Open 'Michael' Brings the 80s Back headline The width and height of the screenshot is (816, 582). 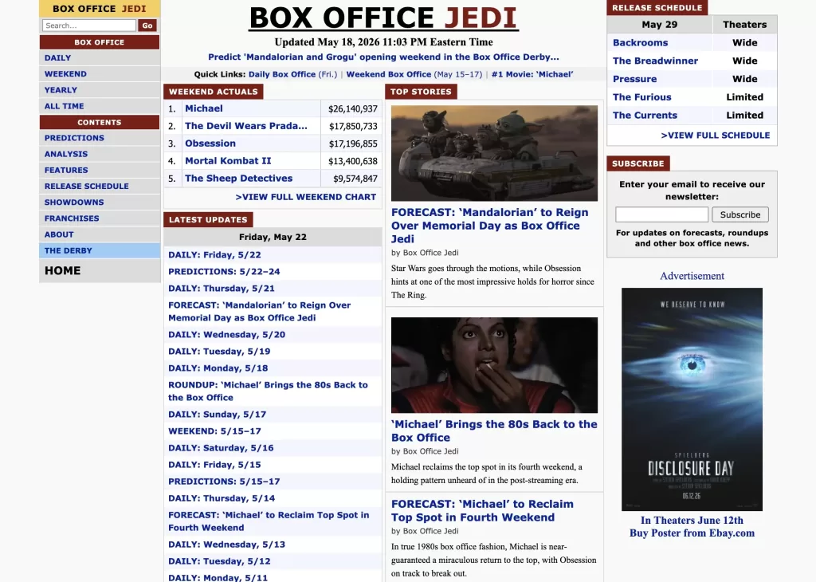(494, 431)
